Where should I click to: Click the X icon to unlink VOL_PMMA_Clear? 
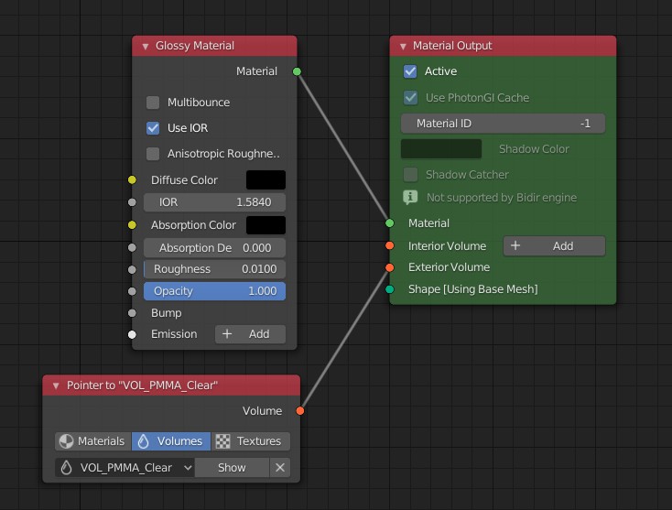(280, 468)
